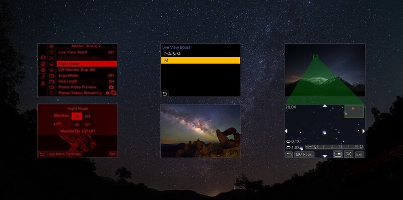Tap the left arrow in MF assist view

(x=286, y=131)
